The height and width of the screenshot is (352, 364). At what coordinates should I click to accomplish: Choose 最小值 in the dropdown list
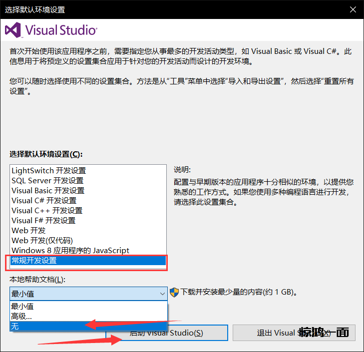(x=23, y=307)
